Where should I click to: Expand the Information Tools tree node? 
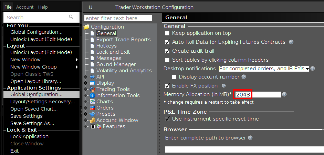pos(85,95)
